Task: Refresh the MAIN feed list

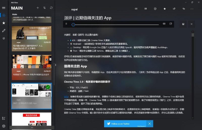Action: click(x=51, y=8)
